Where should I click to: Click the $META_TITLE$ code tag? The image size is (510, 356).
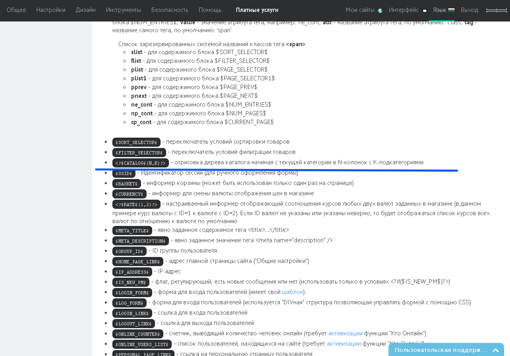132,231
